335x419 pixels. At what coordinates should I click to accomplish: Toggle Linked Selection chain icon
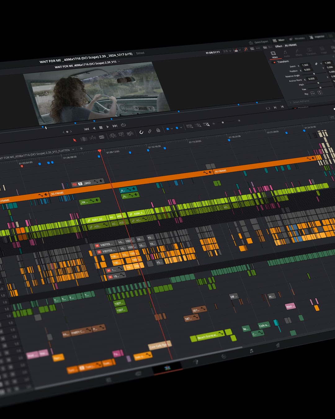coord(150,131)
